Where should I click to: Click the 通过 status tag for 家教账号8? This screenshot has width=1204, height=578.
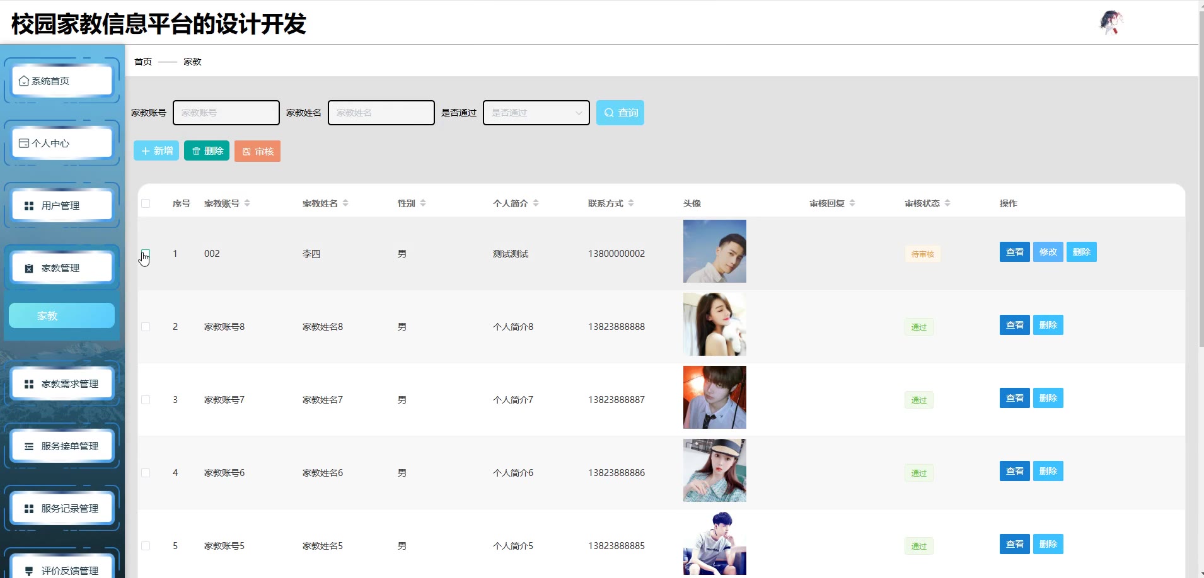pyautogui.click(x=919, y=327)
